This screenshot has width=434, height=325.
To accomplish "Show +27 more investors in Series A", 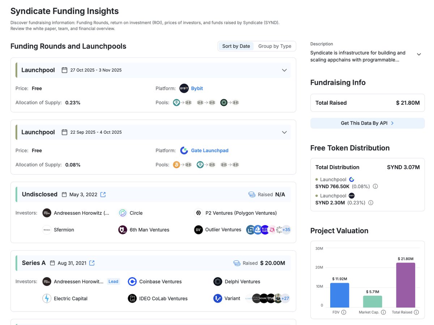I will tap(285, 299).
